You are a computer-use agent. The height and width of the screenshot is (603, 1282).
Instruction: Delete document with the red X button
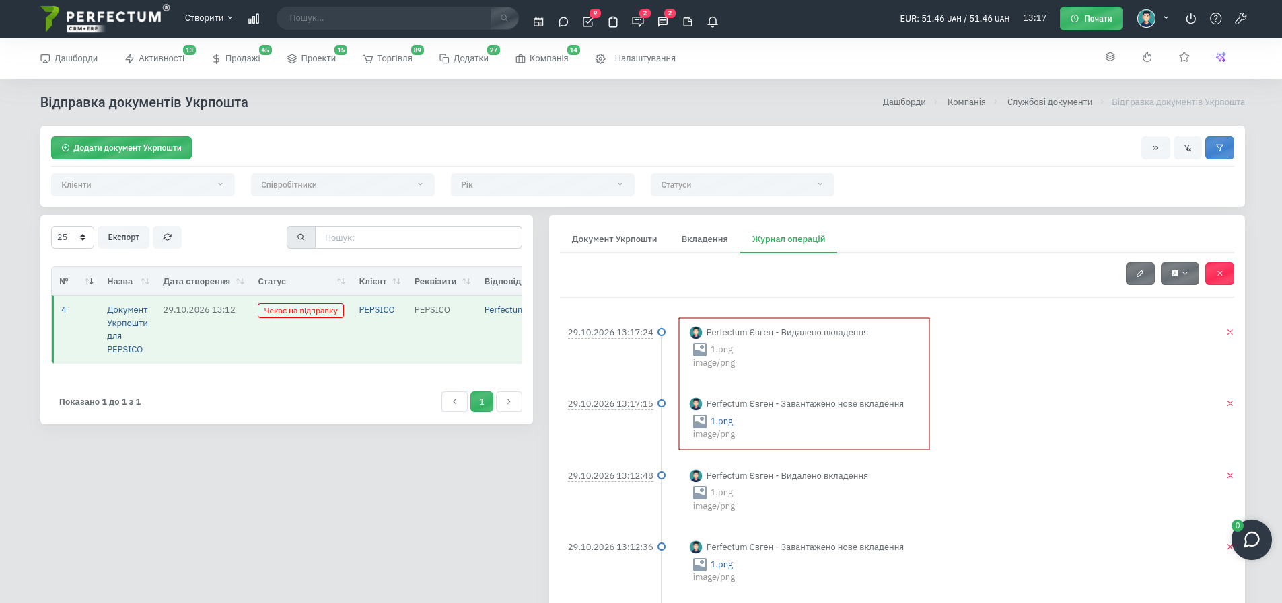click(x=1219, y=274)
